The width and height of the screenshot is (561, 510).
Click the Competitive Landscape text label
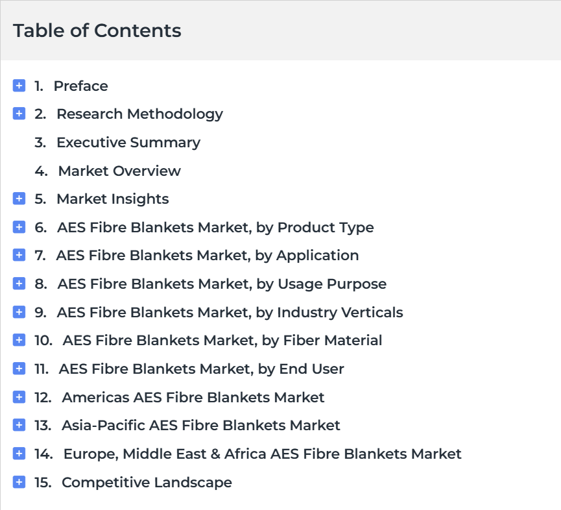click(147, 482)
